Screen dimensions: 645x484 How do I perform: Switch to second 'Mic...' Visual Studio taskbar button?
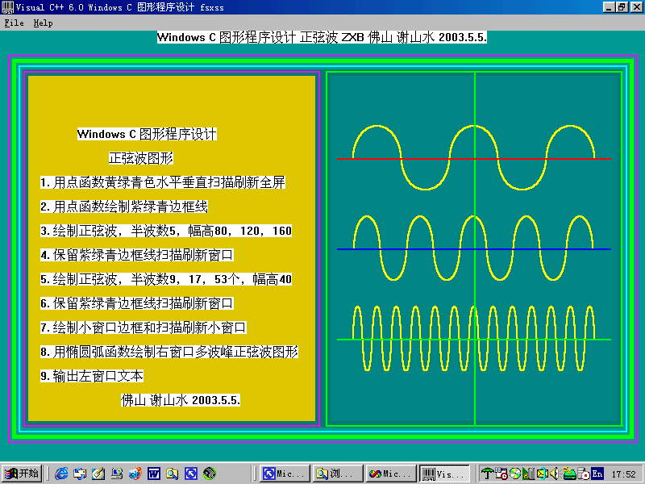[391, 474]
